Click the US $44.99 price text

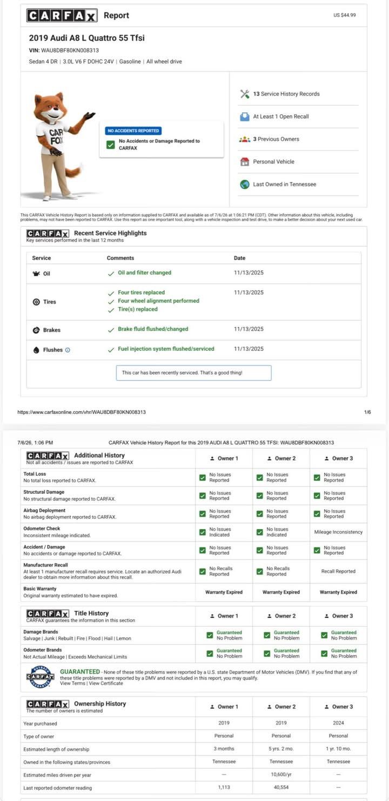pos(345,15)
